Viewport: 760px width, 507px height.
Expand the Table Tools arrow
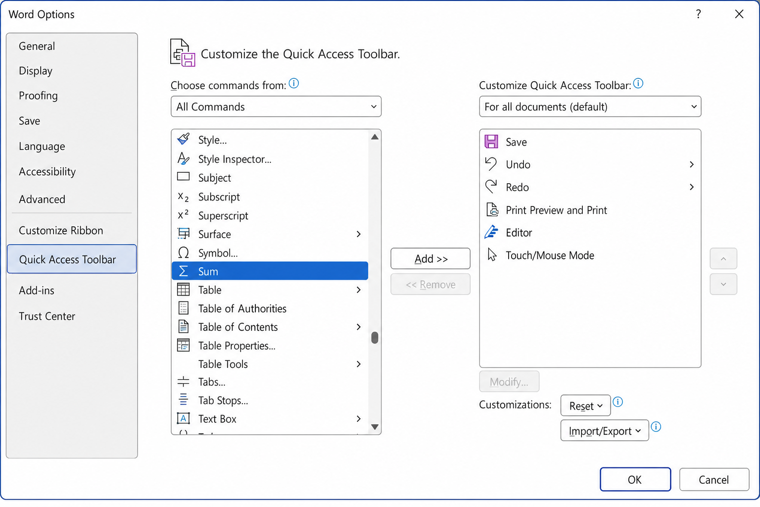(359, 364)
